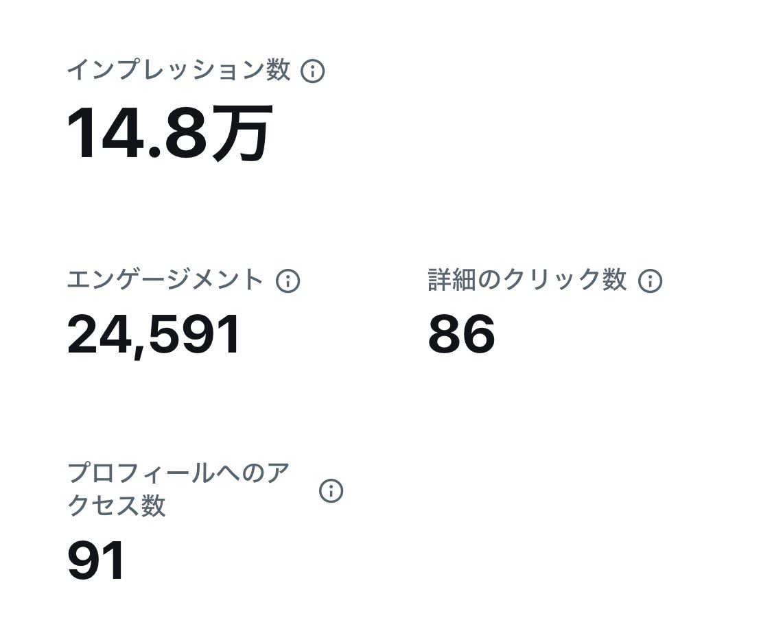Click the 詳細のクリック数 label
The height and width of the screenshot is (618, 772).
(x=527, y=280)
